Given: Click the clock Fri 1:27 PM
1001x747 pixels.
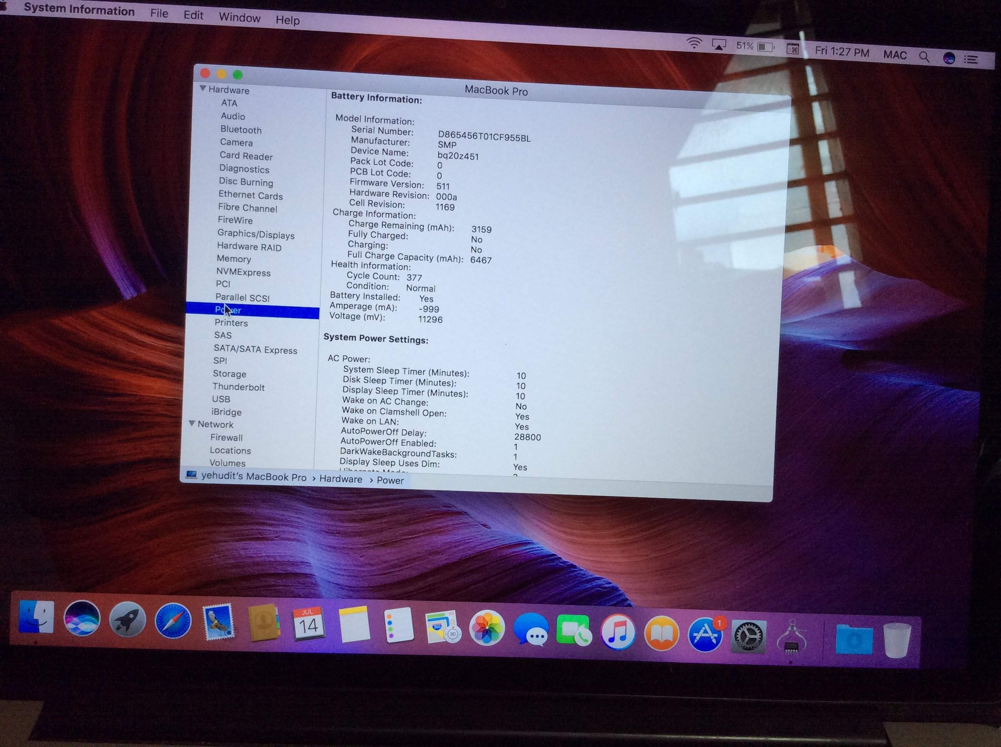Looking at the screenshot, I should (x=842, y=52).
